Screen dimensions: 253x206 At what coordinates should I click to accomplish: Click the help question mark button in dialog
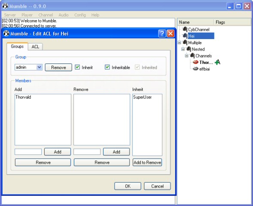[162, 33]
